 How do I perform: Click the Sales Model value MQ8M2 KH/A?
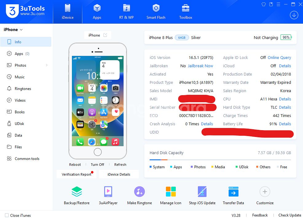[201, 91]
